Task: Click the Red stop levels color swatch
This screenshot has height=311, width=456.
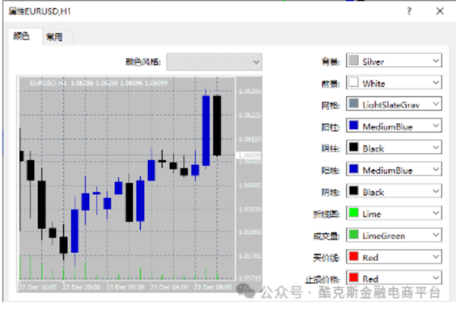Action: point(354,277)
